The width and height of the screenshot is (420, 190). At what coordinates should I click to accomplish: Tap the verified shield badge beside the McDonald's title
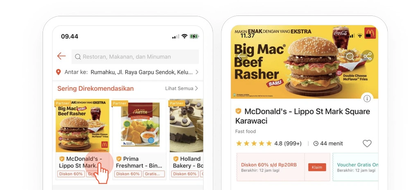tap(238, 111)
